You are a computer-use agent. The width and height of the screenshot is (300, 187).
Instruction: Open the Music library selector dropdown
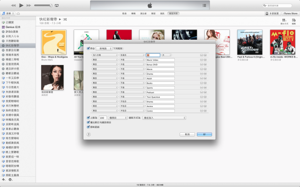coord(8,14)
